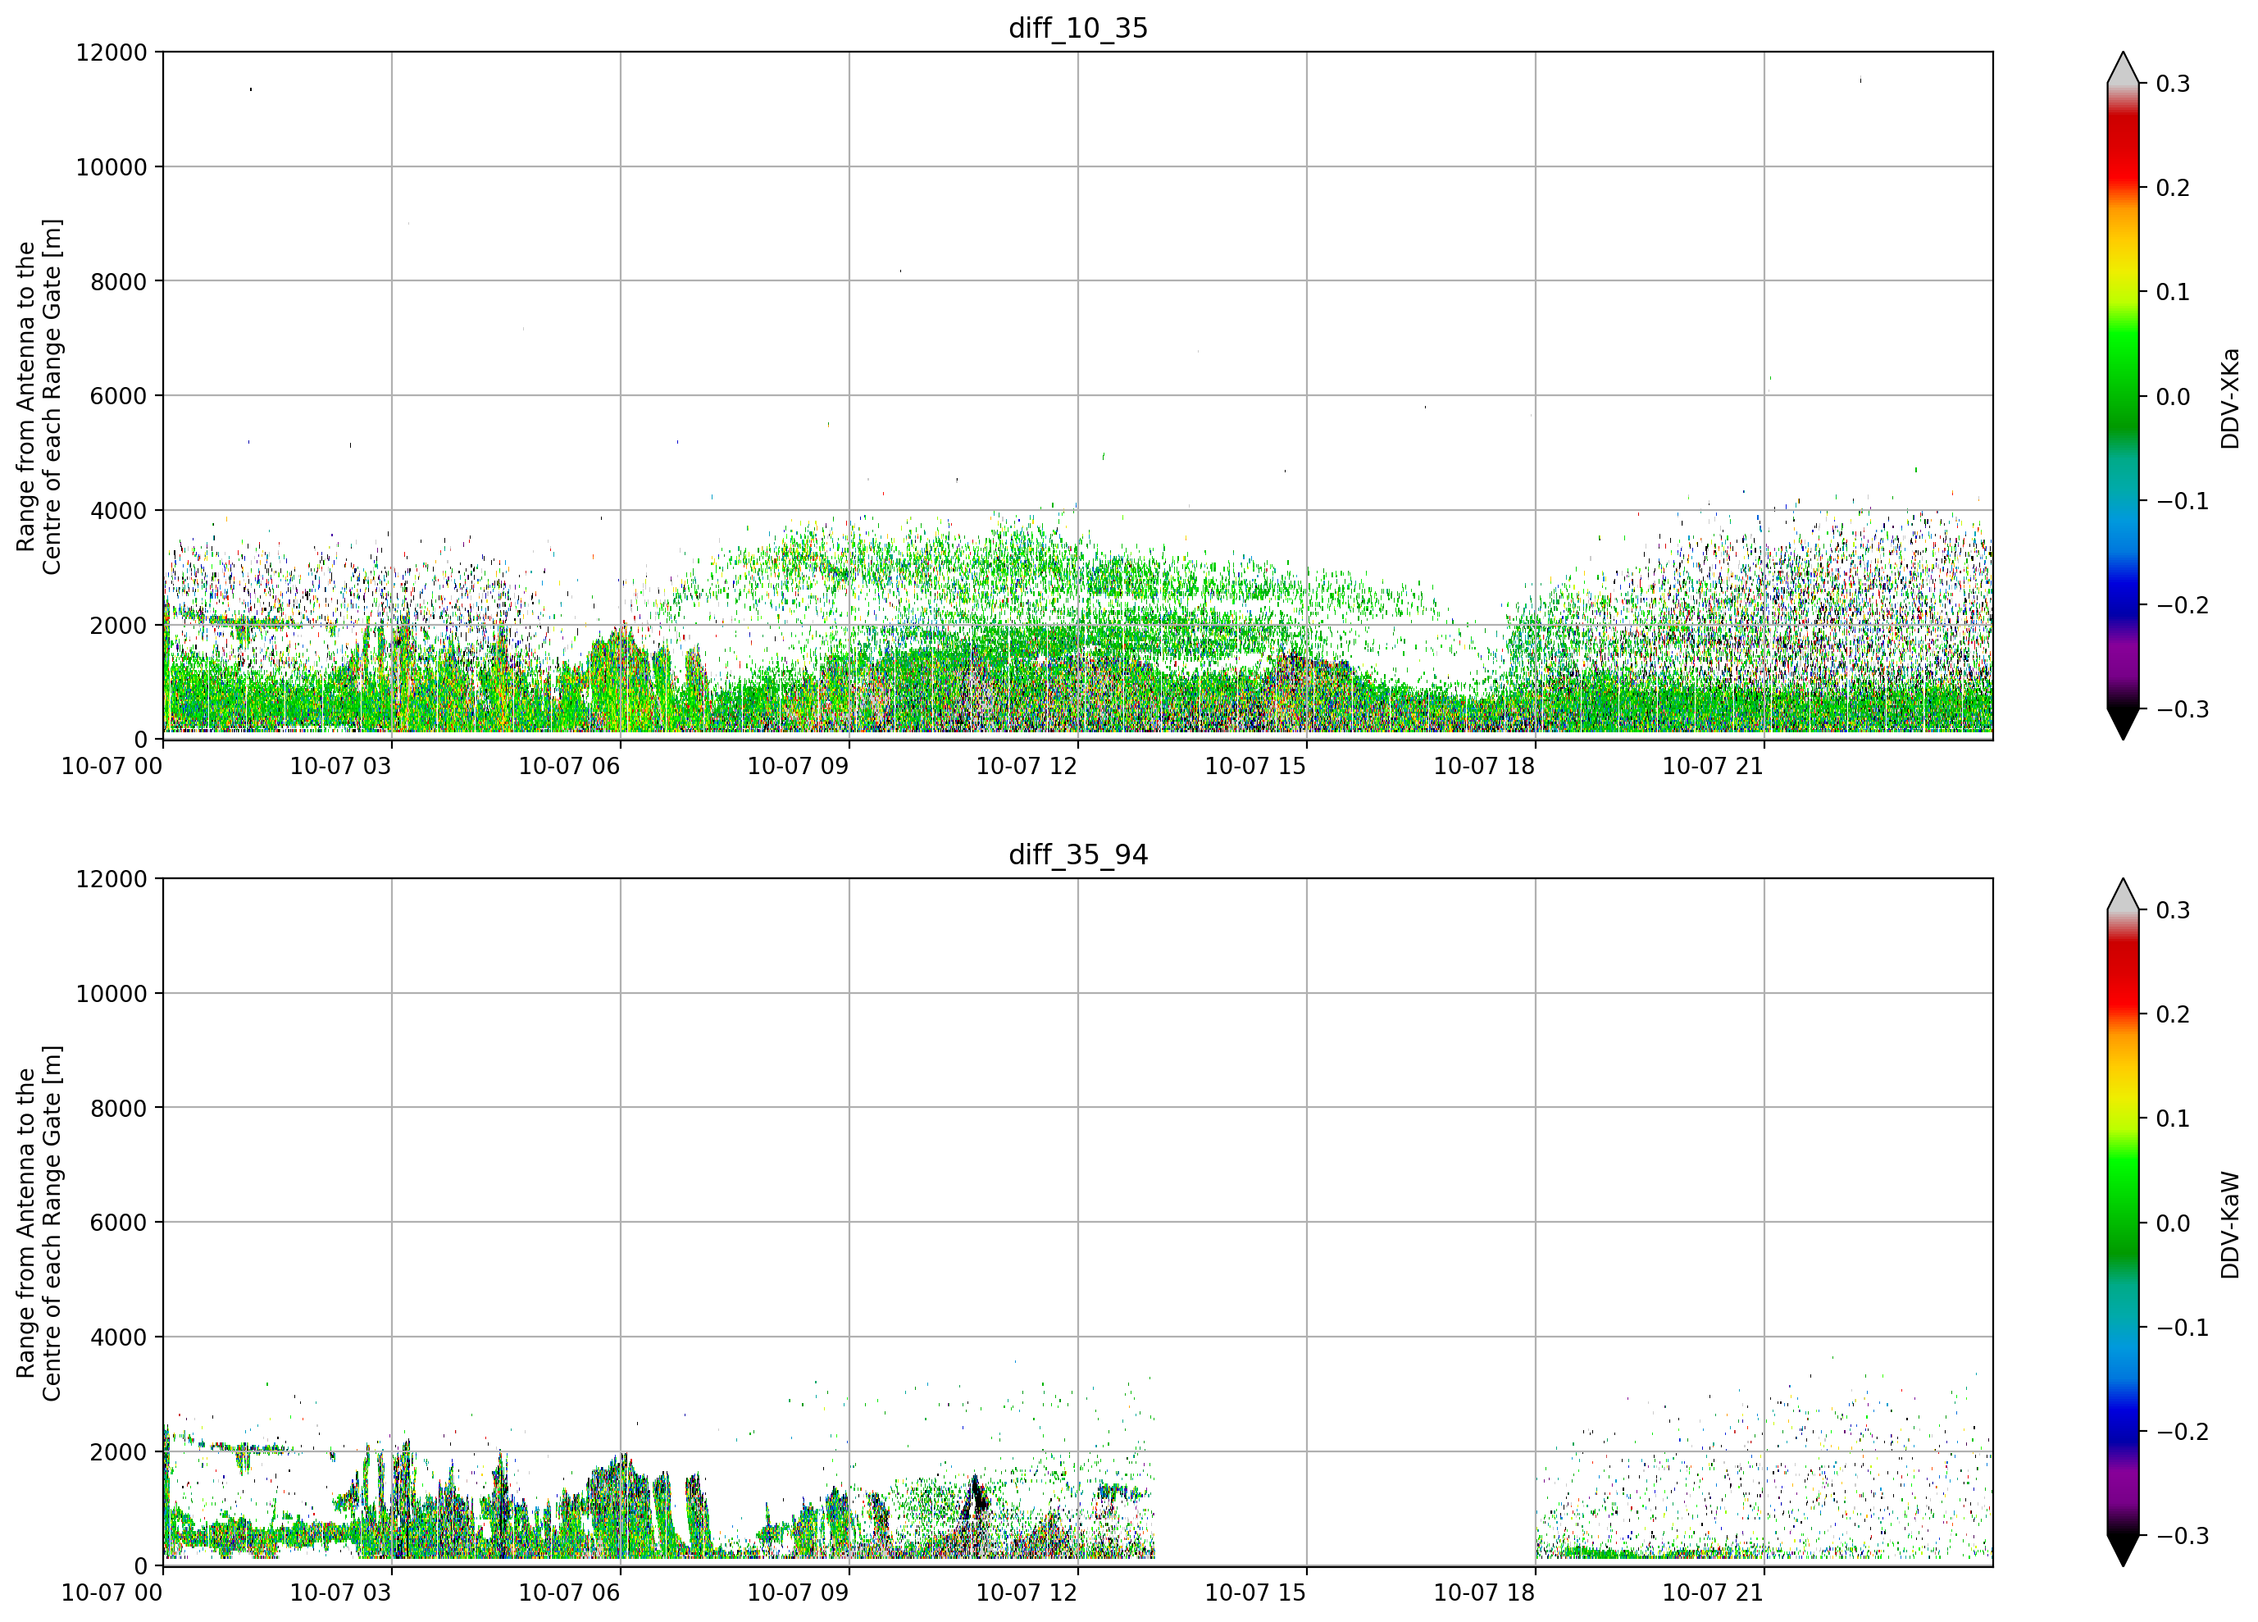The width and height of the screenshot is (2258, 1622).
Task: Click the black lower extend arrow of DDV-XKa colorbar
Action: (2124, 724)
